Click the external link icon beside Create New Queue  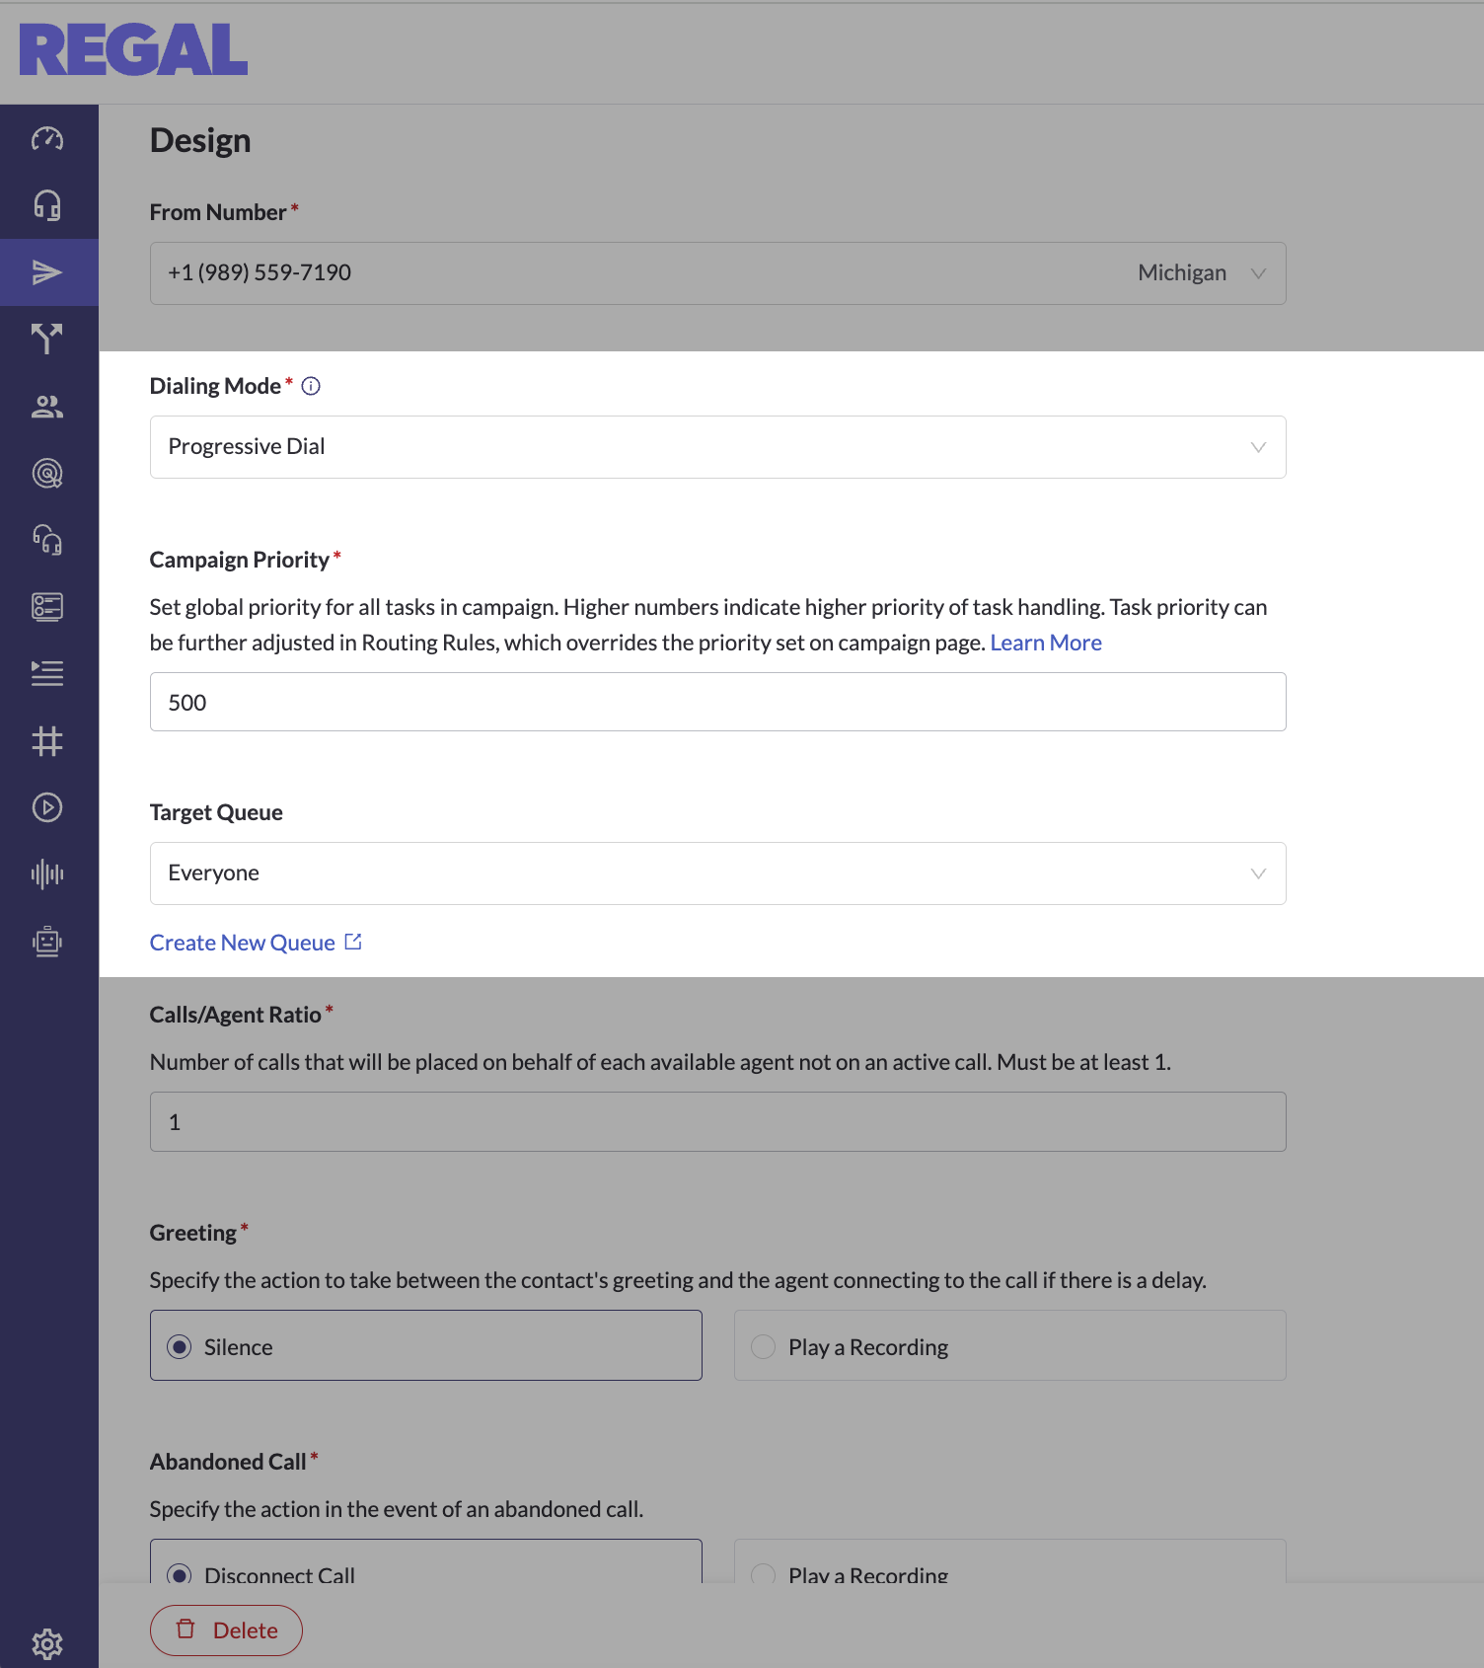click(x=353, y=942)
